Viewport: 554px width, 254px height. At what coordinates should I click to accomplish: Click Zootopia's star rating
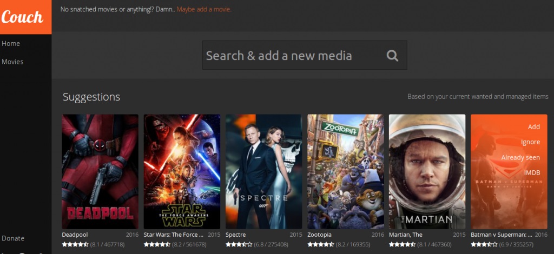click(x=320, y=244)
